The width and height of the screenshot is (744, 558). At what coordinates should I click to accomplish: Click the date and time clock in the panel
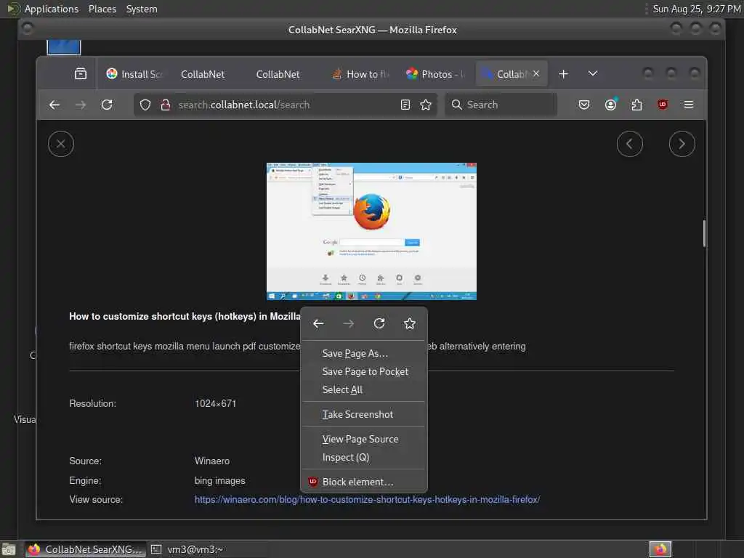696,9
